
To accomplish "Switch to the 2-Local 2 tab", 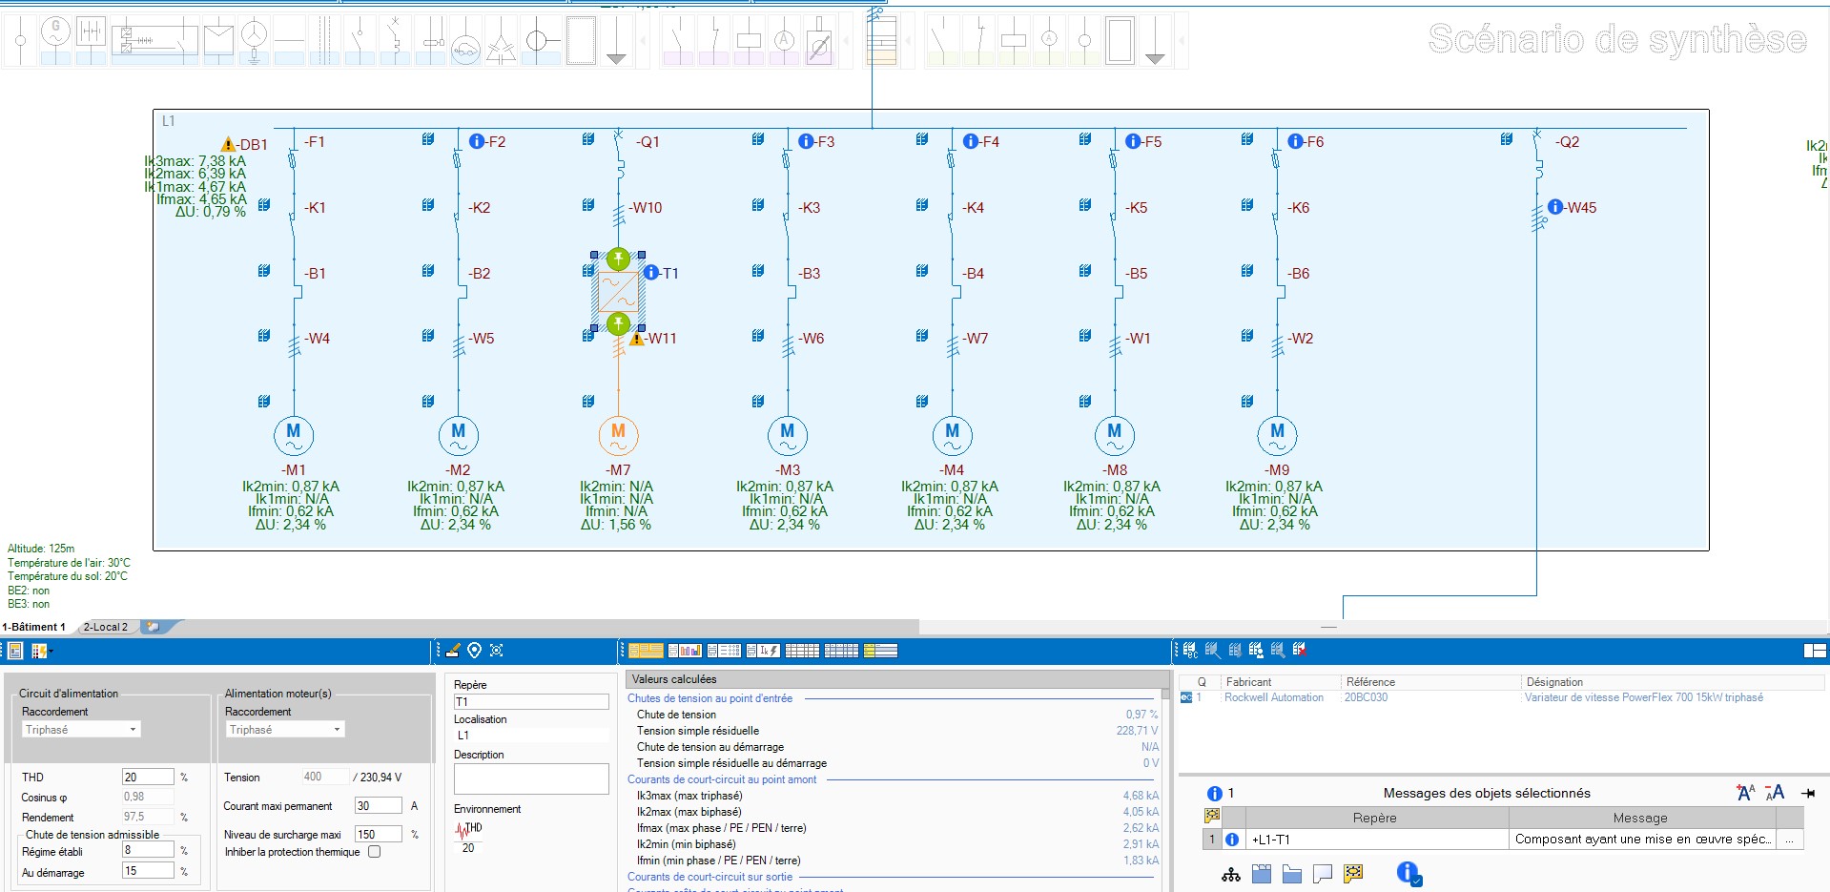I will click(x=106, y=627).
